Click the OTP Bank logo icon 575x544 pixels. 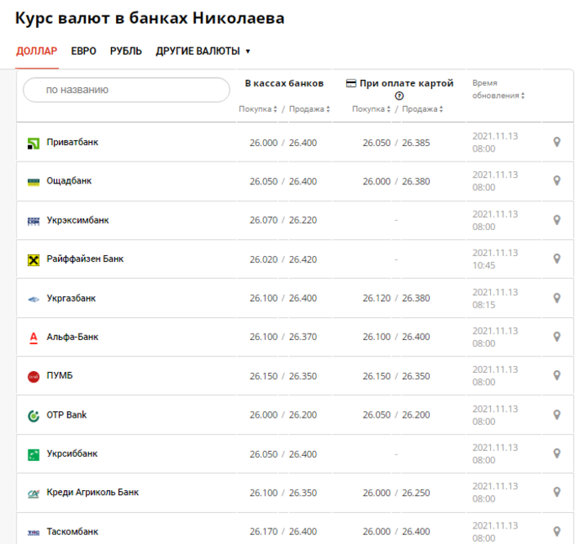[x=33, y=416]
